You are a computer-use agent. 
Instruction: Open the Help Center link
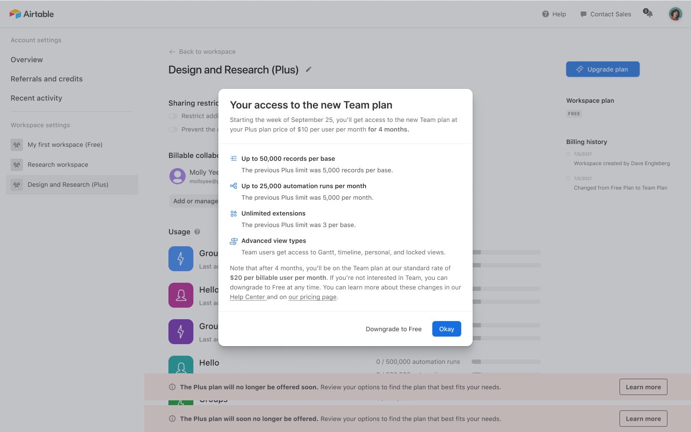[248, 297]
